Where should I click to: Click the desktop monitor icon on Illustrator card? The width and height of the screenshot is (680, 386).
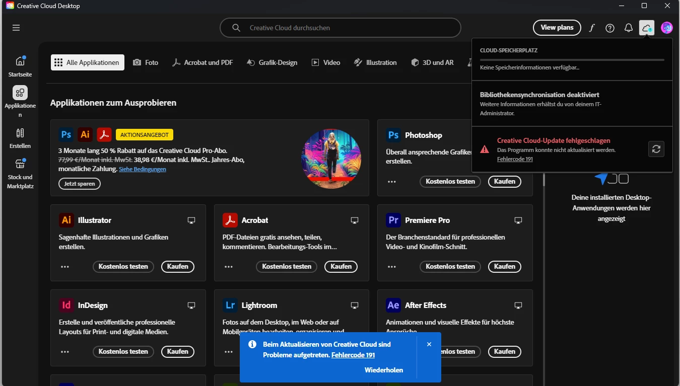[191, 220]
